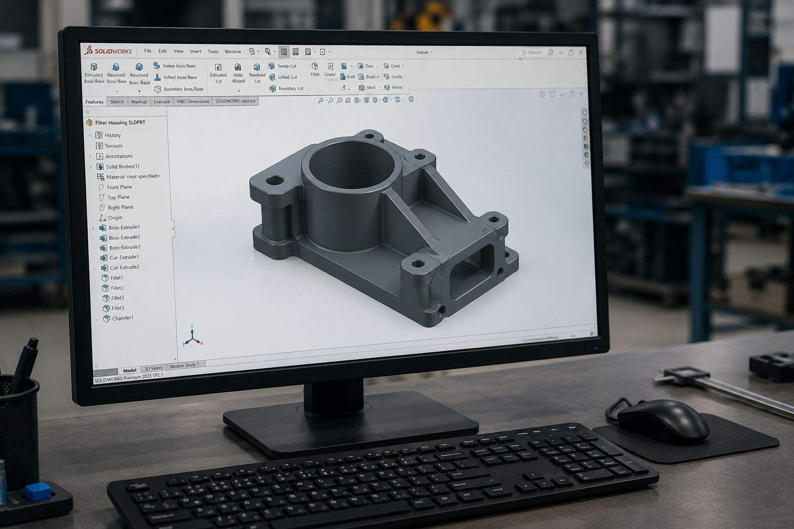The width and height of the screenshot is (794, 529).
Task: Select the Revolved Cut tool
Action: pyautogui.click(x=257, y=73)
